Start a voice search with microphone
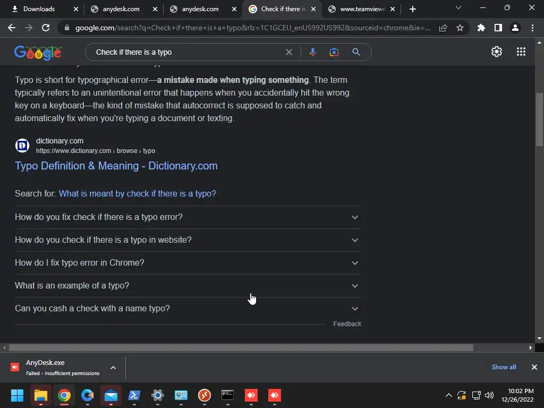Viewport: 544px width, 408px height. 312,52
